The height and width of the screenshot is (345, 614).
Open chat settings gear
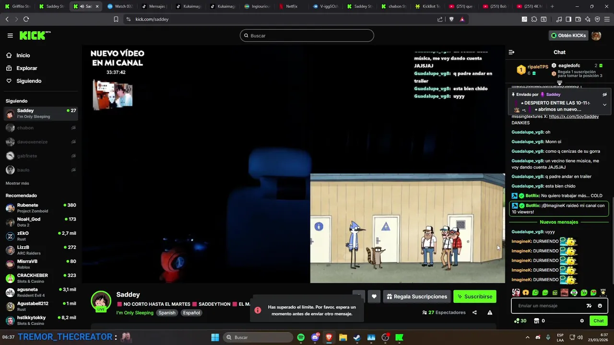[582, 321]
